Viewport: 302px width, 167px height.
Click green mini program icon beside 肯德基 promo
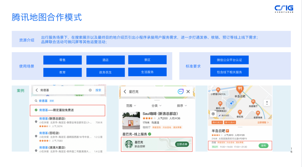[x=36, y=110]
